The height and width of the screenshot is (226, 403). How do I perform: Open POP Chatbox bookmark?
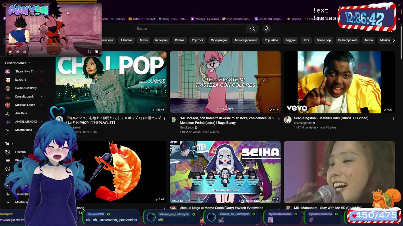[x=236, y=19]
